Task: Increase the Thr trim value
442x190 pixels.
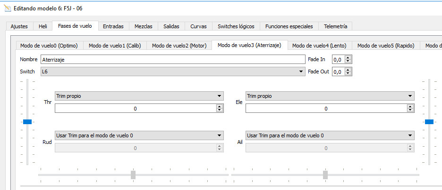Action: (220, 106)
